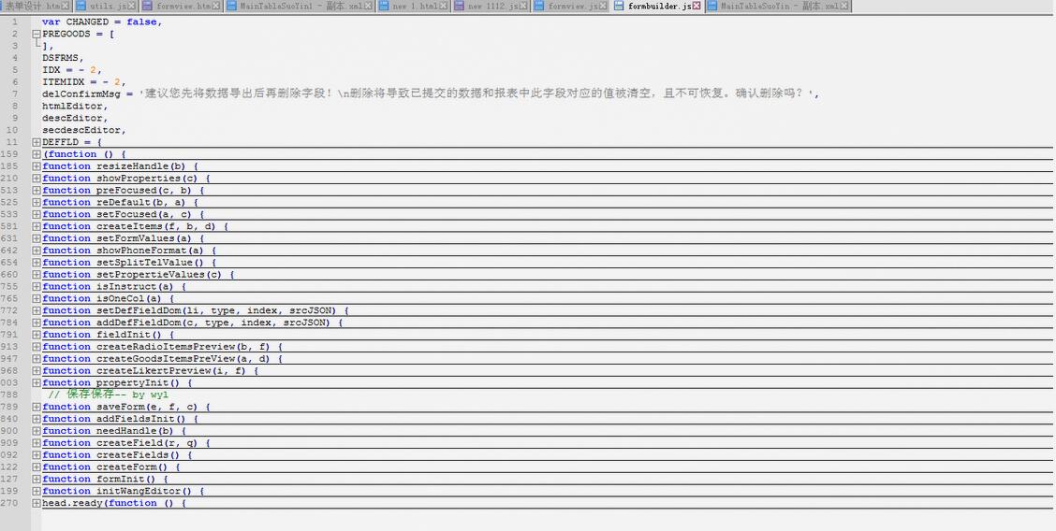
Task: Select the active formbuilder.js tab
Action: 657,6
